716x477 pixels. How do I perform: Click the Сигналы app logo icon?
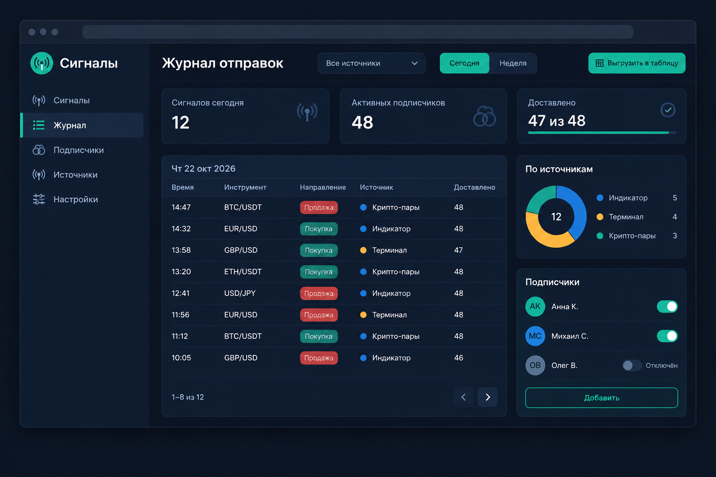click(x=42, y=63)
